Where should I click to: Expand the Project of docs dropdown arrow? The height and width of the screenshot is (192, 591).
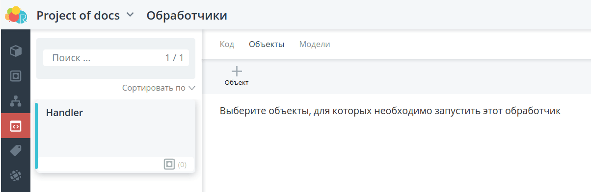(130, 15)
